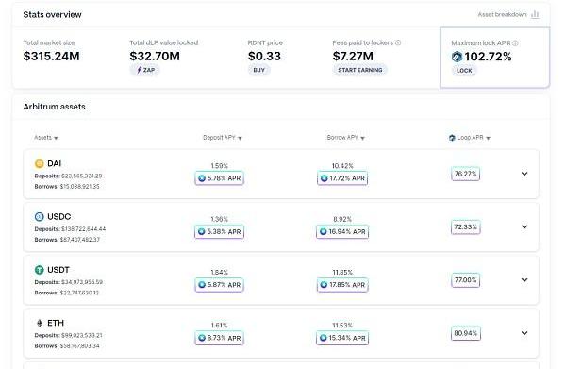Sort using the Assets column header
The width and height of the screenshot is (566, 369).
(x=46, y=138)
